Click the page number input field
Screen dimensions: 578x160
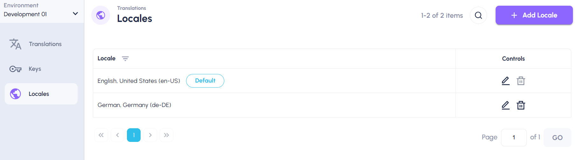click(514, 137)
